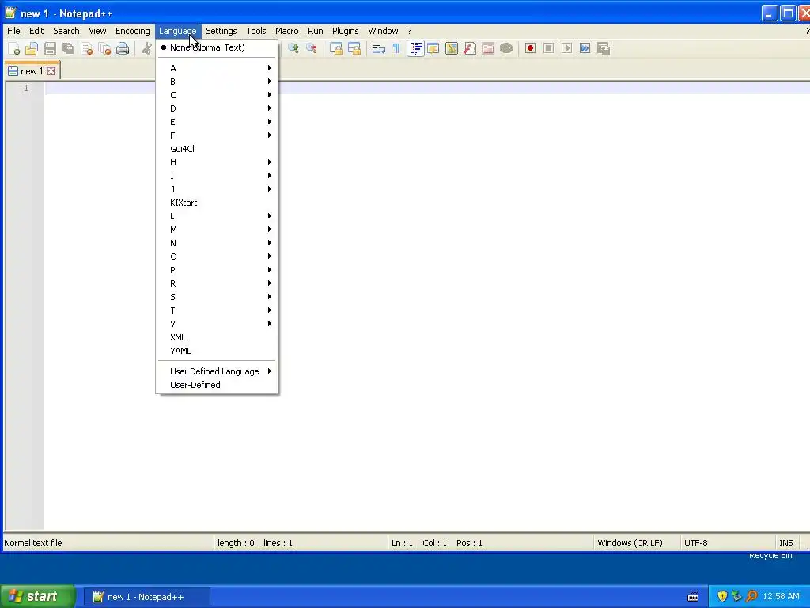Choose Gui4Cli from Language menu
Viewport: 810px width, 608px height.
(x=217, y=149)
